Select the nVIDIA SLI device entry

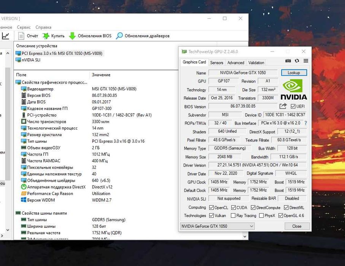28,60
